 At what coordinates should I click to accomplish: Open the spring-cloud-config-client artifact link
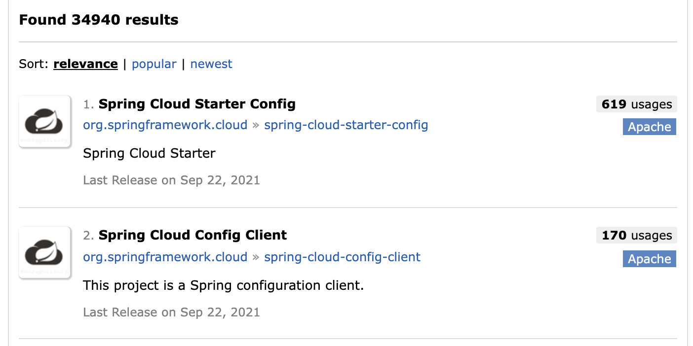[342, 257]
